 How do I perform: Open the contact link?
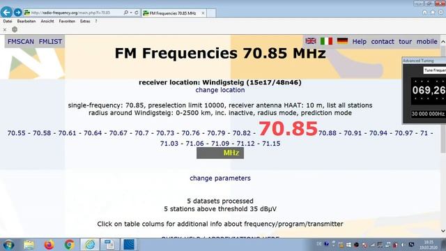pos(383,42)
